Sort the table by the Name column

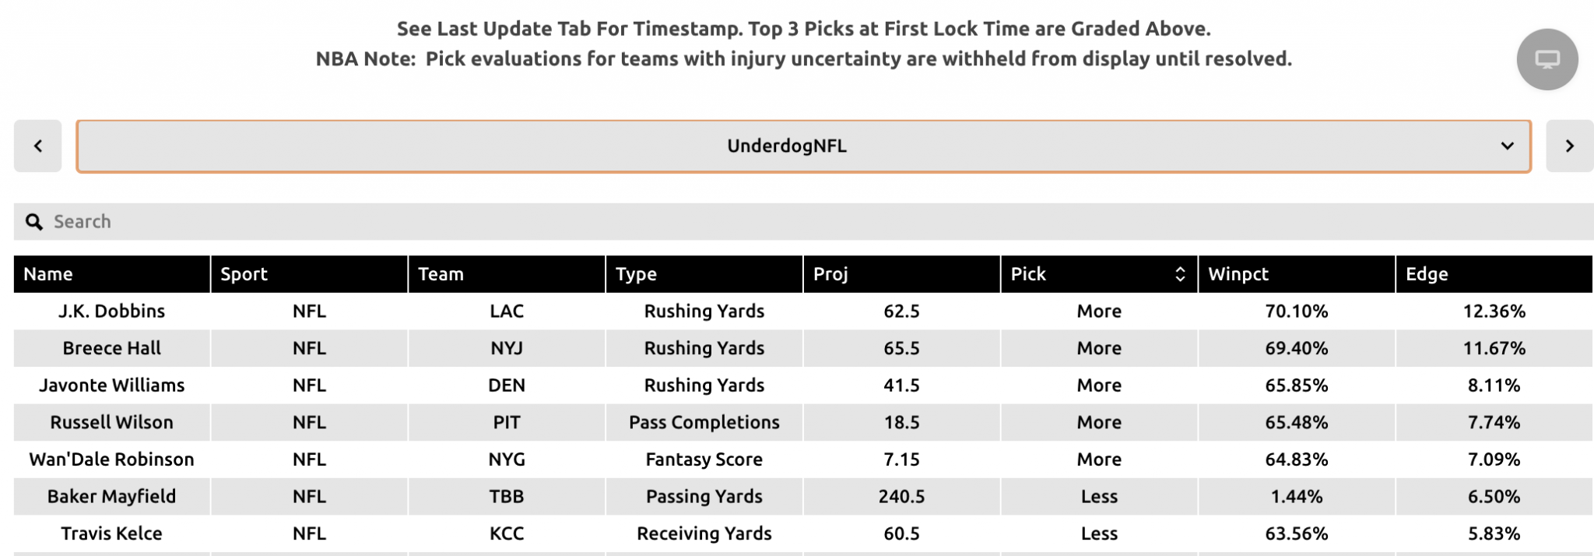tap(48, 274)
